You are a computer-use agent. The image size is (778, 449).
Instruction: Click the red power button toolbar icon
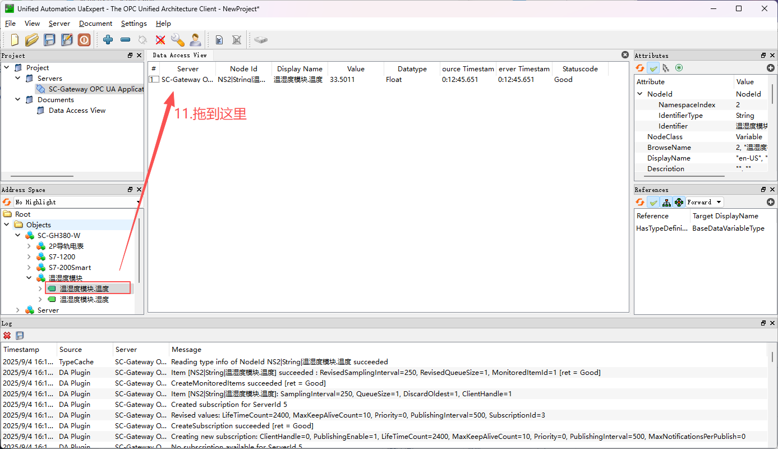point(84,40)
